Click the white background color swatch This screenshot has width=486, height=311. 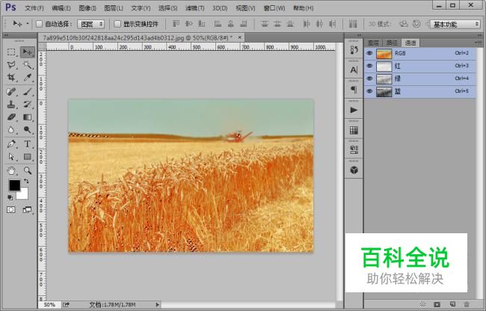tap(24, 195)
